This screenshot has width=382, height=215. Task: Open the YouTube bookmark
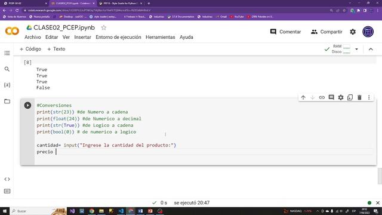(237, 17)
